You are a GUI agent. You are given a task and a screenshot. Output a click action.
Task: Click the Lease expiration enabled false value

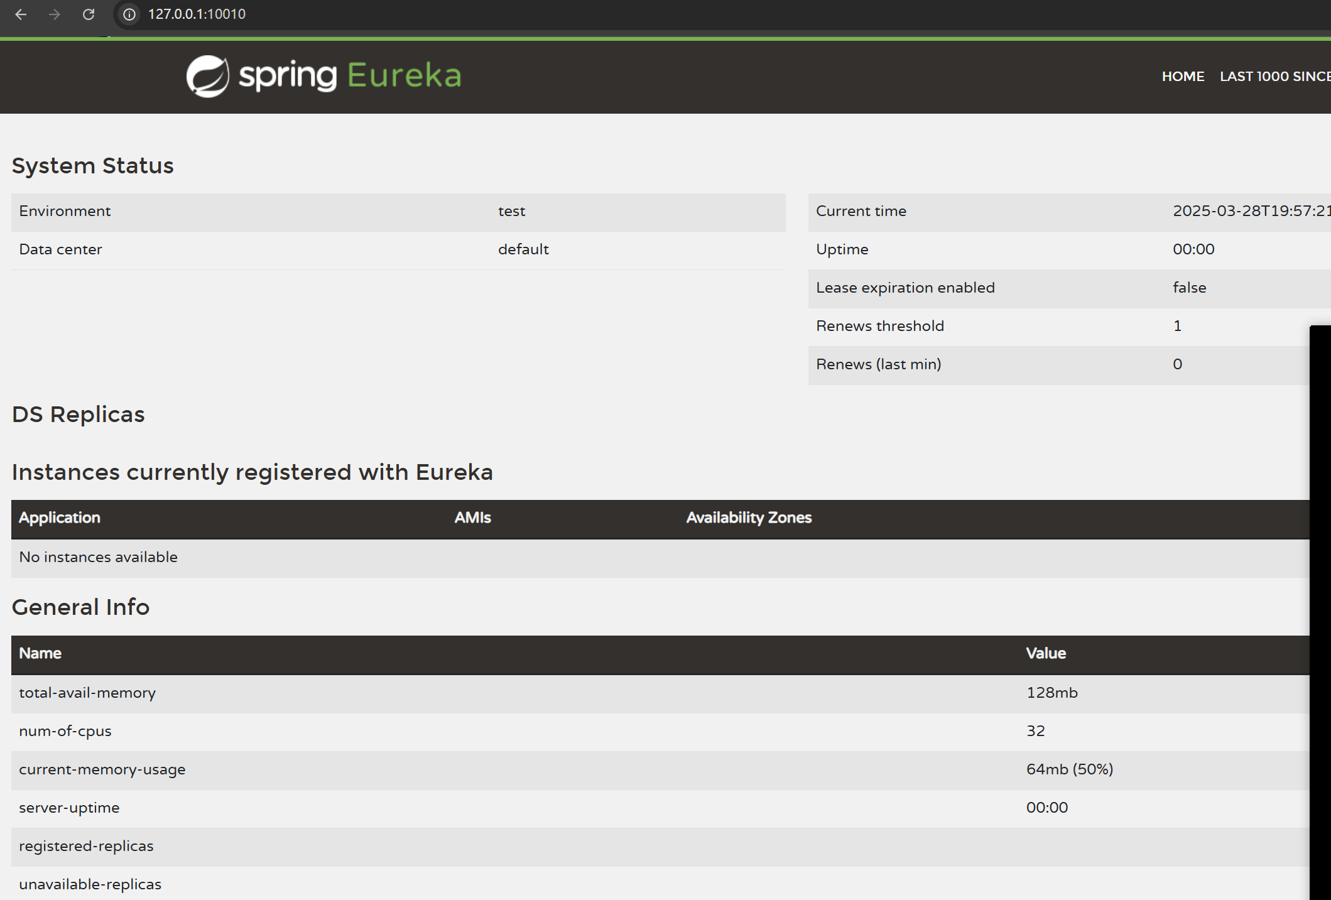1189,288
